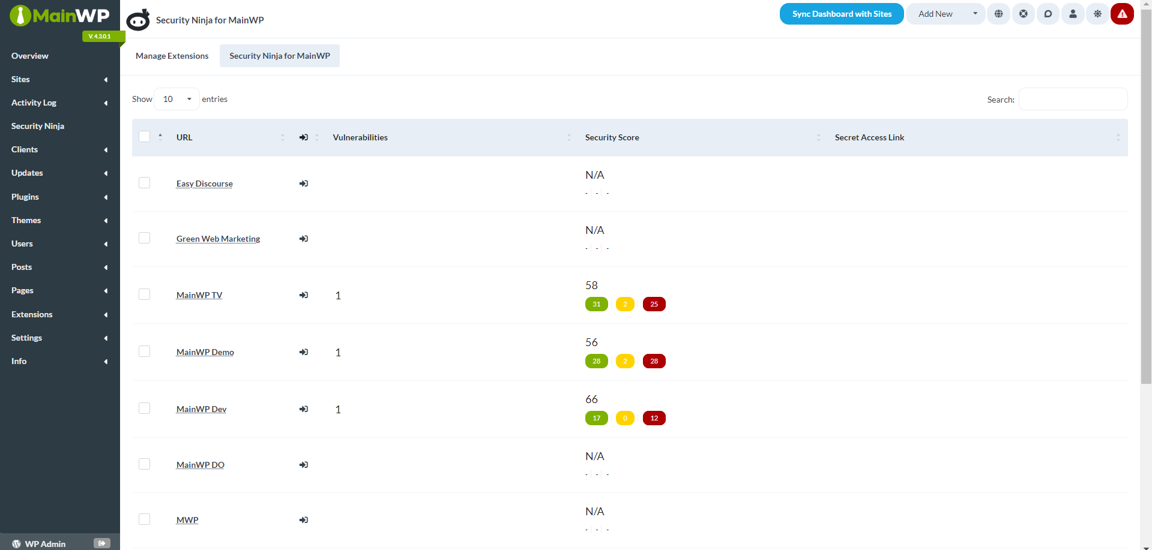Open the globe icon in top bar
Screen dimensions: 1152x550
[x=998, y=14]
